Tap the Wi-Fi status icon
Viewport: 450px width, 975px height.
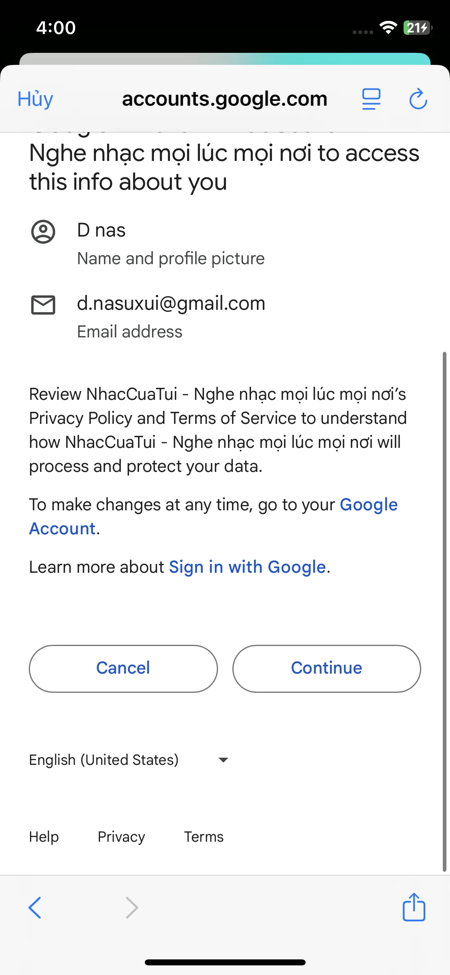pyautogui.click(x=388, y=28)
